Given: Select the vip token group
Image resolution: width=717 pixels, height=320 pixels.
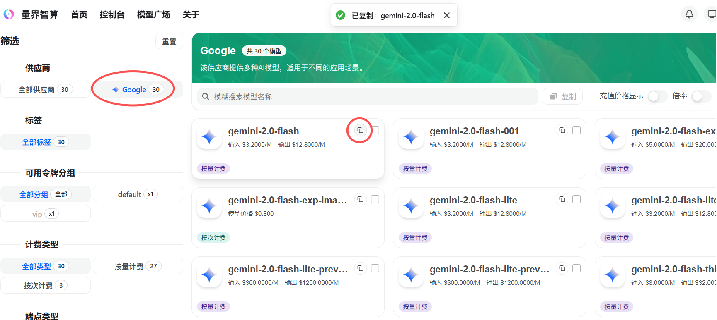Looking at the screenshot, I should click(46, 214).
